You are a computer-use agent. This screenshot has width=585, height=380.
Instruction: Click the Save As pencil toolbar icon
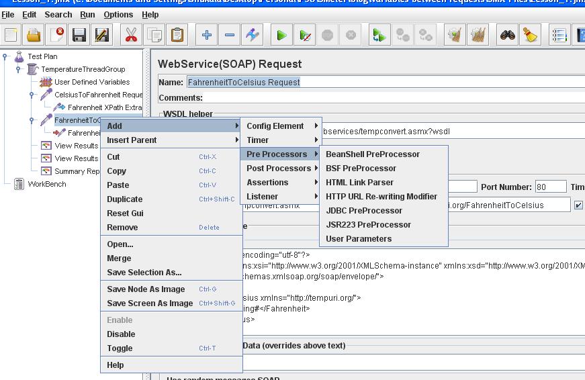[x=102, y=35]
